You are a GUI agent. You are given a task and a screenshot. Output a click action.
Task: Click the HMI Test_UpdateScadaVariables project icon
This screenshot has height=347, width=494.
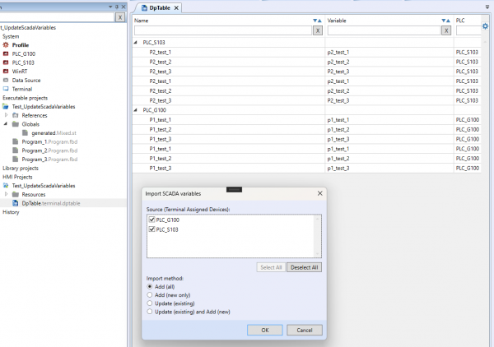[x=6, y=186]
